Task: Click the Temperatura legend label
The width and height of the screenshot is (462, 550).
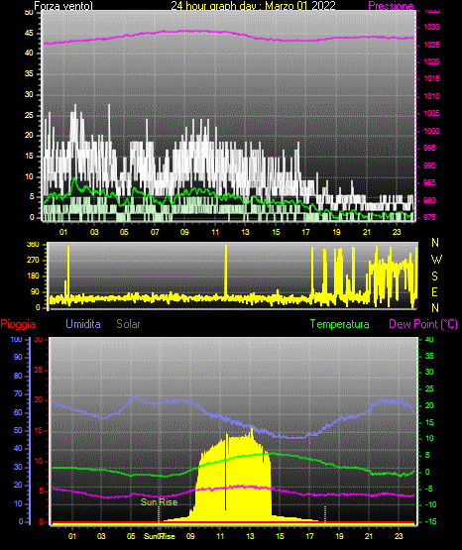Action: [340, 324]
